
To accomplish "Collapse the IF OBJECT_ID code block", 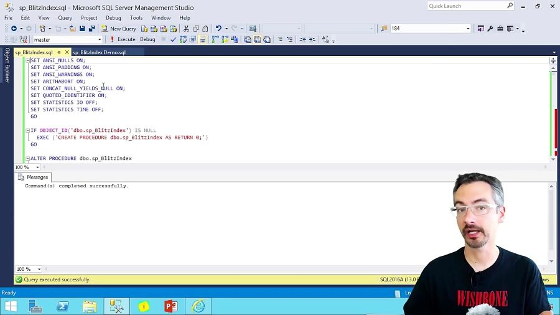I will click(x=27, y=131).
